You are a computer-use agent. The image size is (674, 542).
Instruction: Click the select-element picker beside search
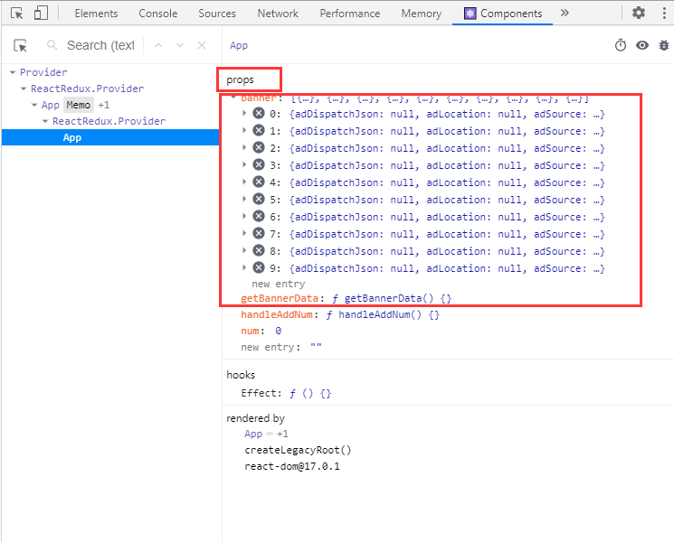pos(21,45)
